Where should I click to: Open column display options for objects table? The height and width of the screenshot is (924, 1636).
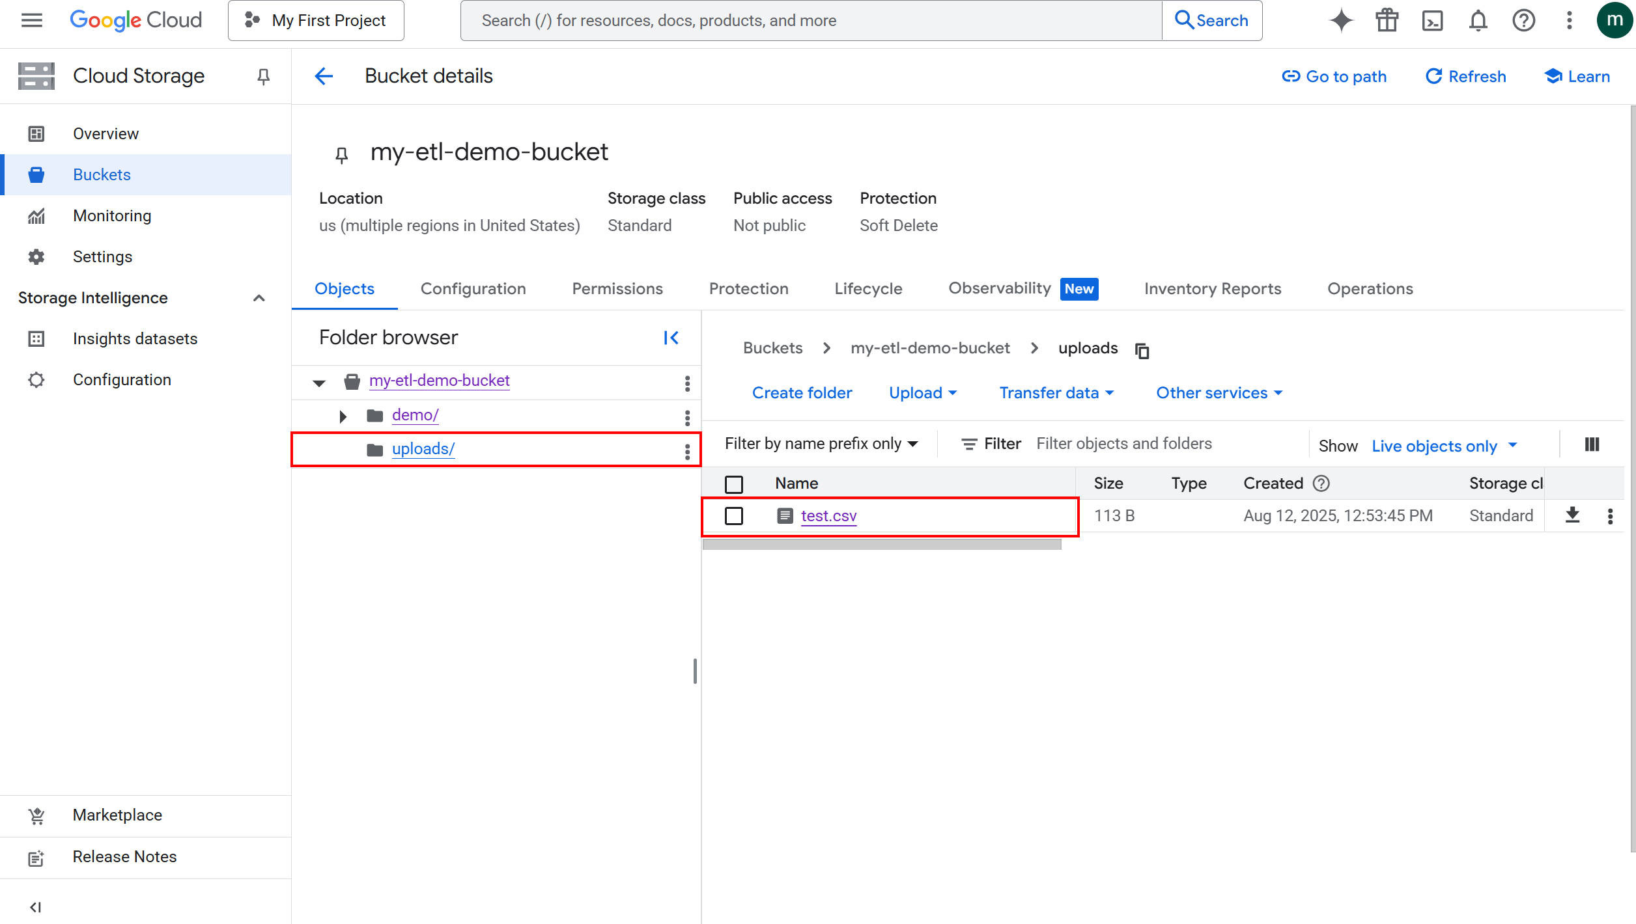tap(1592, 444)
